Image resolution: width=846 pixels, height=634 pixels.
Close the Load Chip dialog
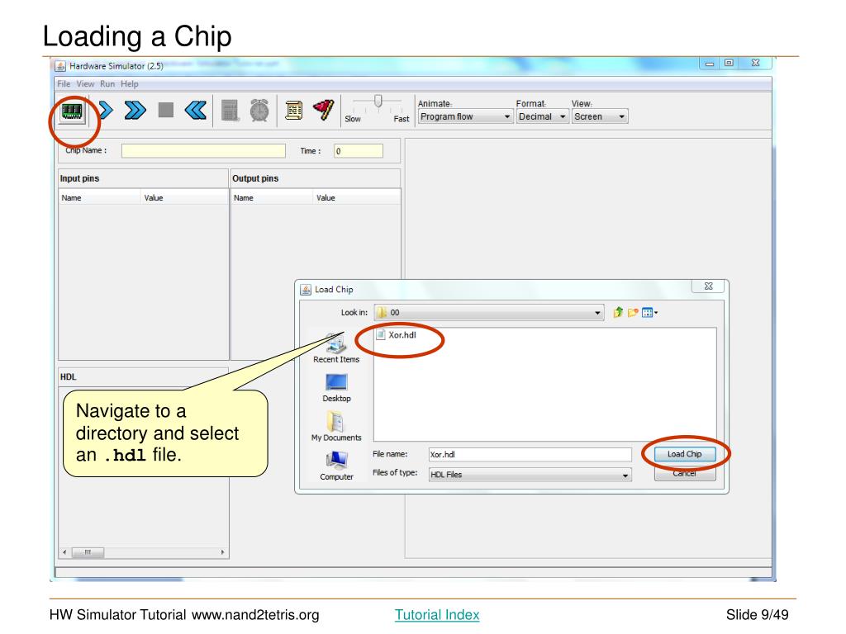coord(708,286)
